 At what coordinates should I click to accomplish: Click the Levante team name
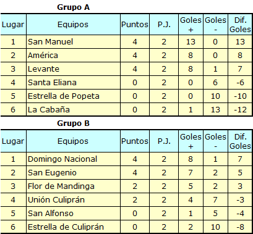(x=43, y=69)
